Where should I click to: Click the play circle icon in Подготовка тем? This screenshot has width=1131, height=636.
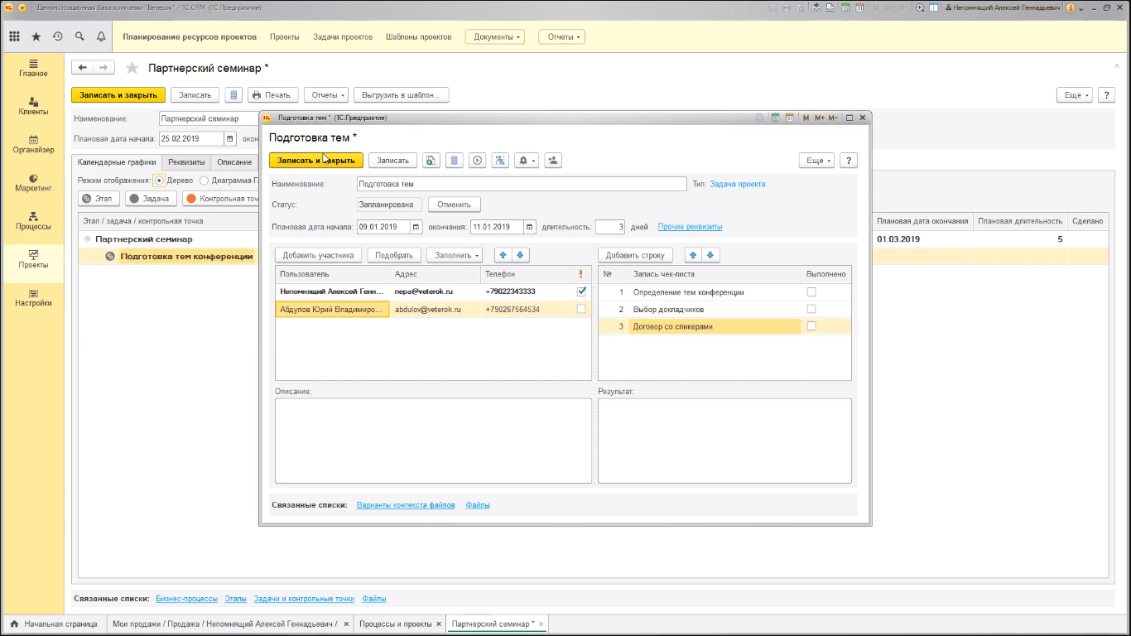[x=477, y=161]
